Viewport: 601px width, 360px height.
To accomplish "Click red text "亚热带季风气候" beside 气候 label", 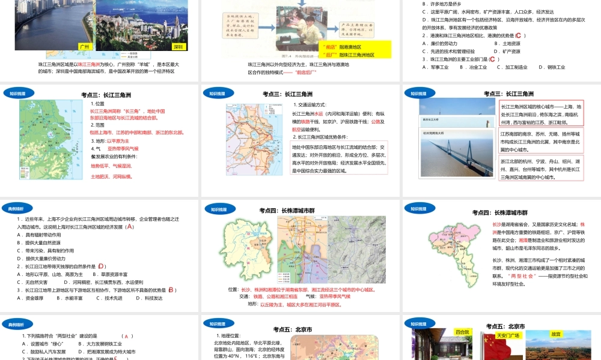I will [x=335, y=296].
